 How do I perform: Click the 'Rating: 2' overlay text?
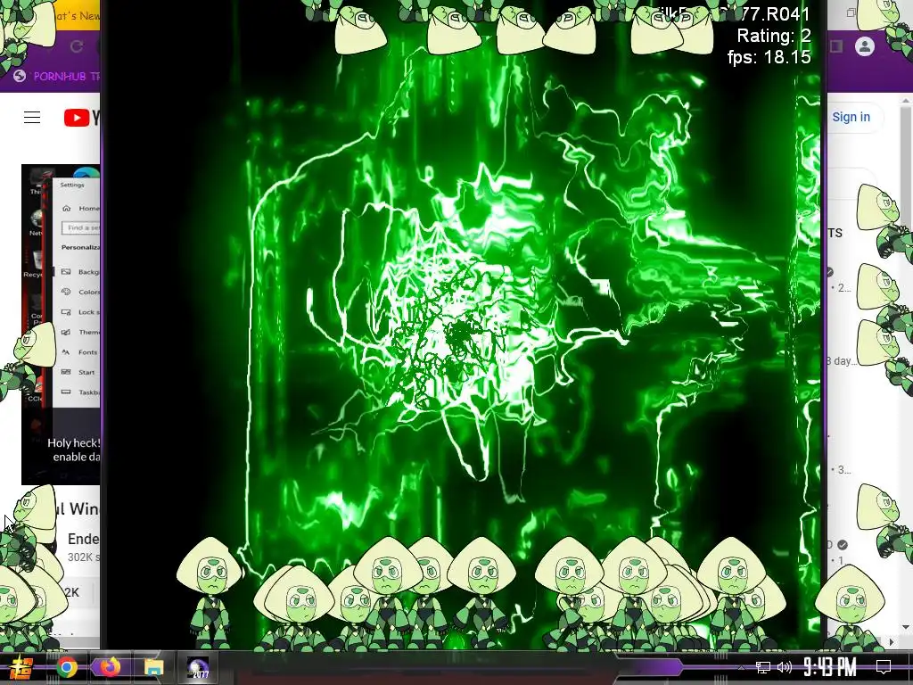774,36
